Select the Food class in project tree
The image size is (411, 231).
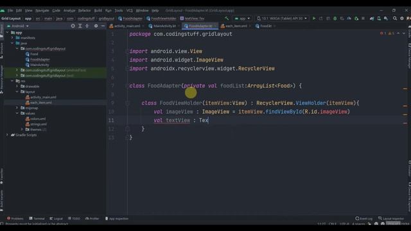[x=34, y=54]
